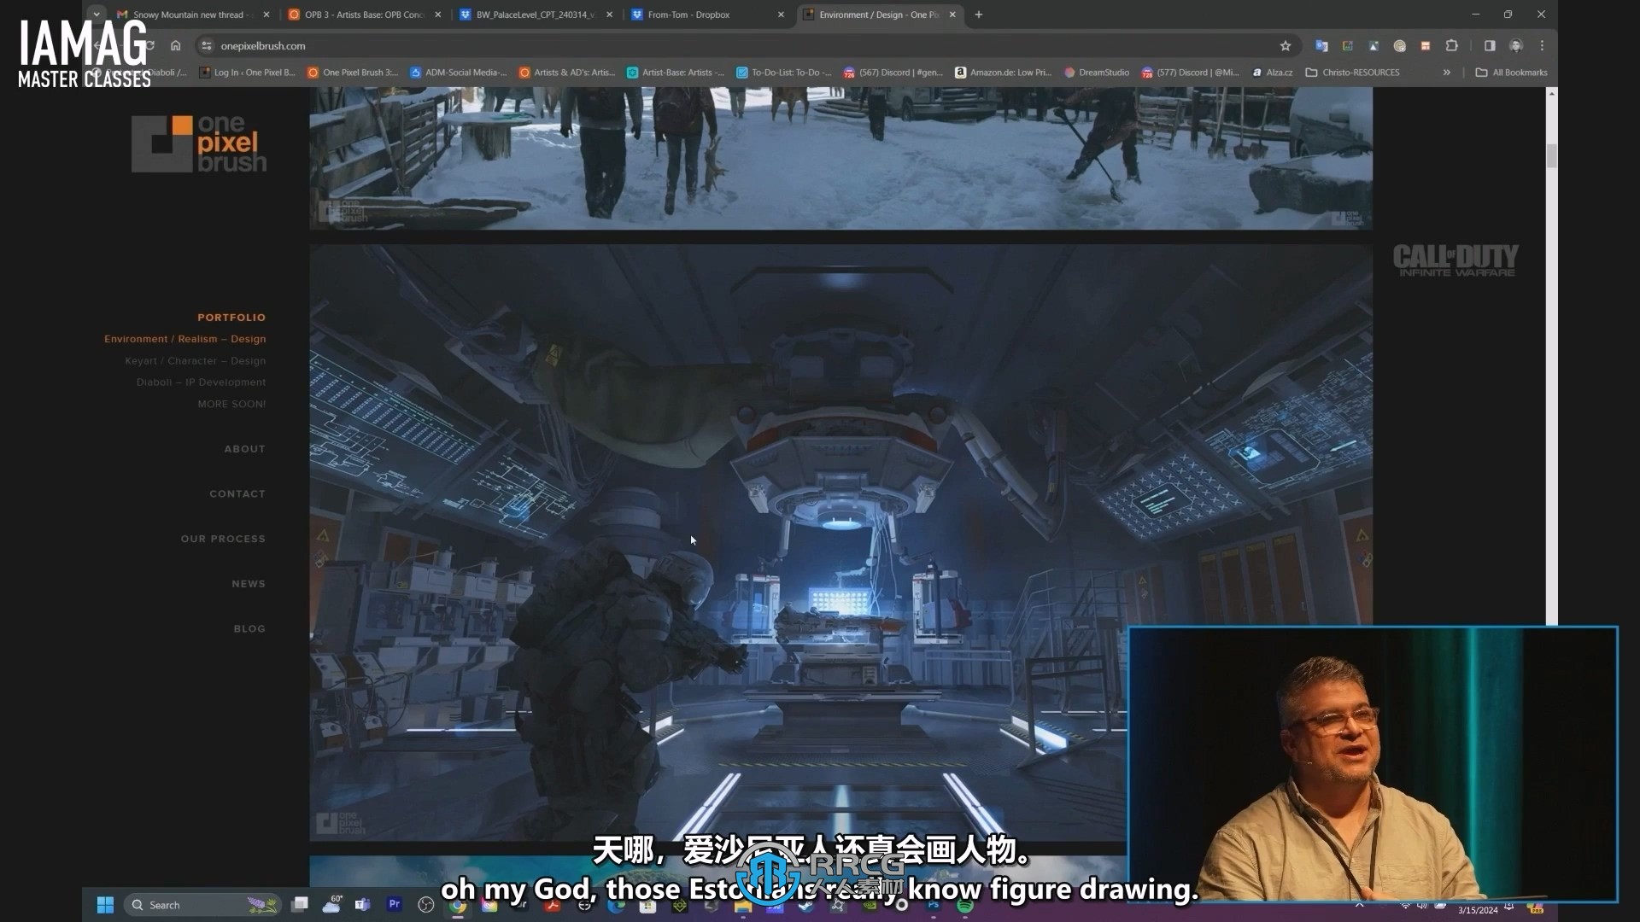Go to the browser home page
The image size is (1640, 922).
pos(175,46)
